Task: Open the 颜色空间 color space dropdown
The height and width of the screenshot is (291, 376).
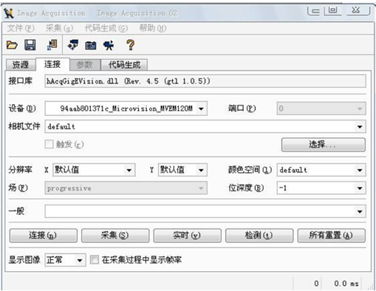Action: pyautogui.click(x=360, y=170)
